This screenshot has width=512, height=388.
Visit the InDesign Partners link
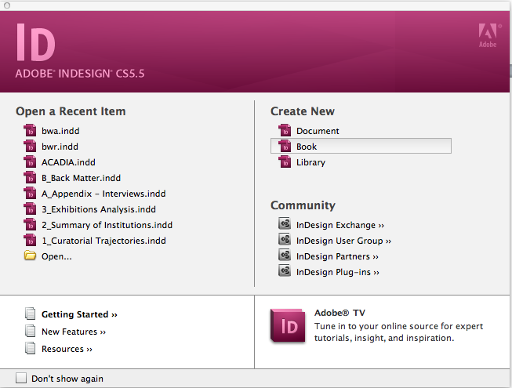337,256
